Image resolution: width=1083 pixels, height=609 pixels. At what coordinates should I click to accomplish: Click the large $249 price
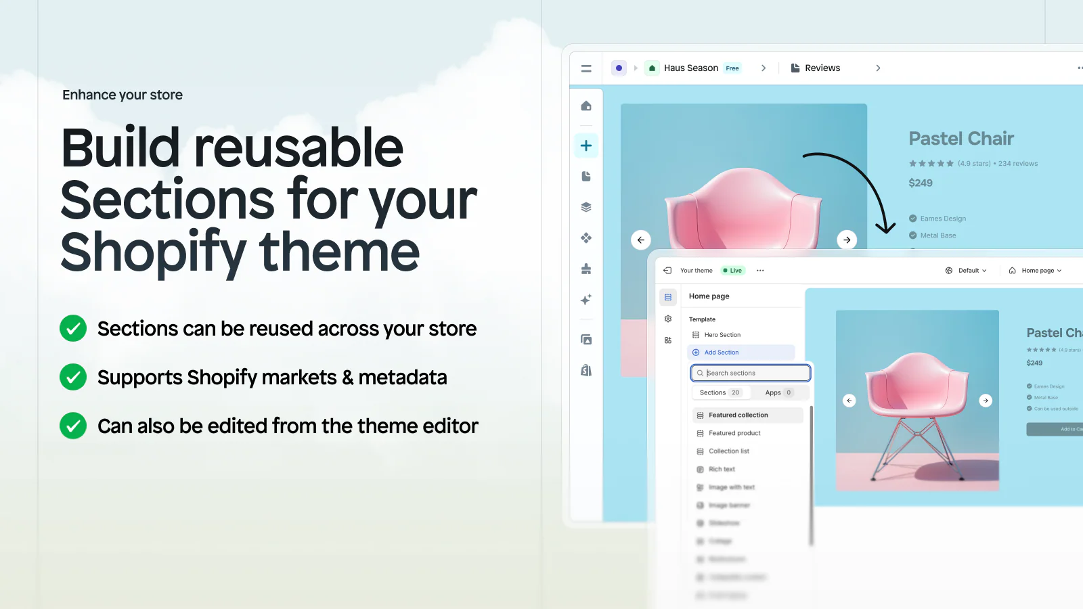921,183
